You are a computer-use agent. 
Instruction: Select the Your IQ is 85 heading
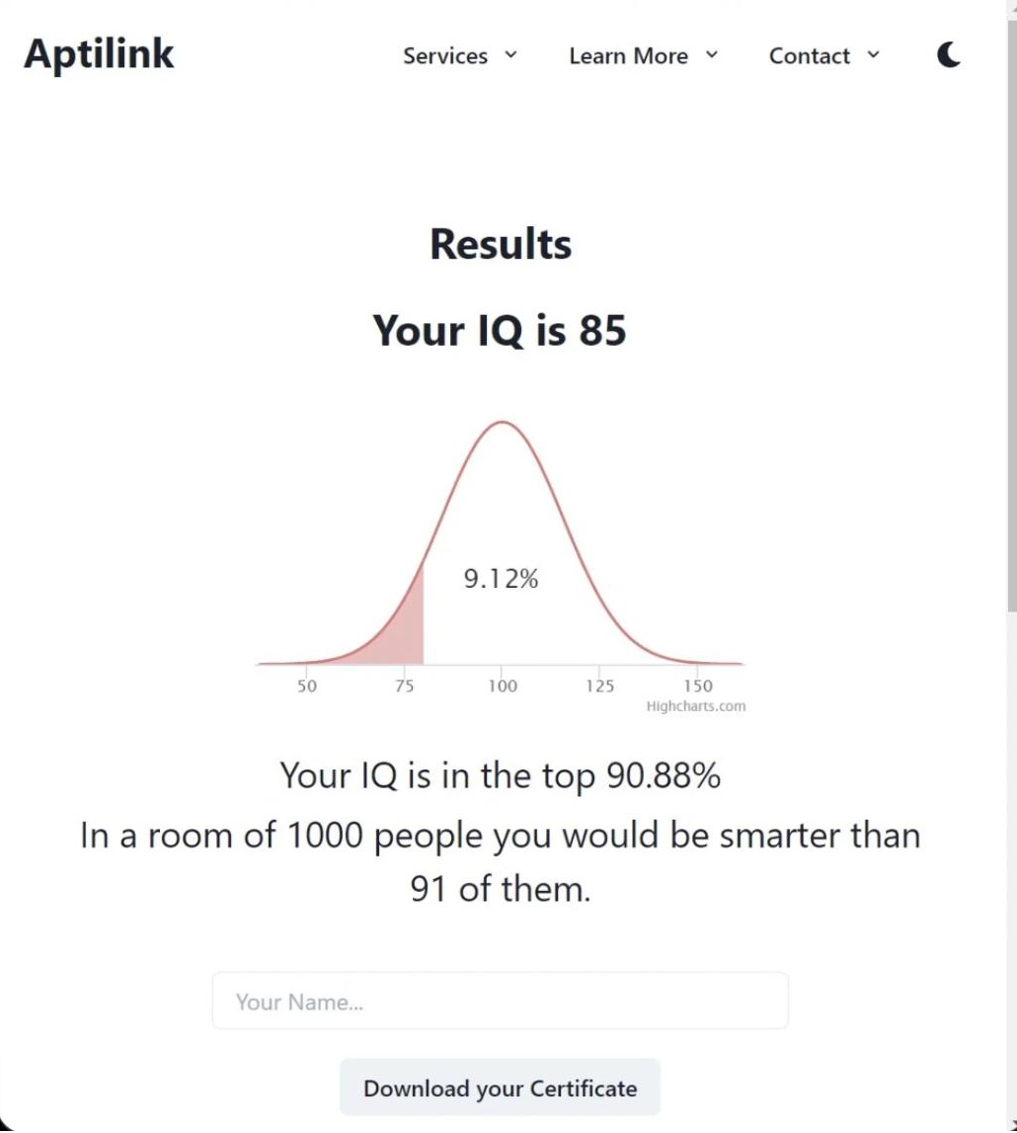coord(499,331)
